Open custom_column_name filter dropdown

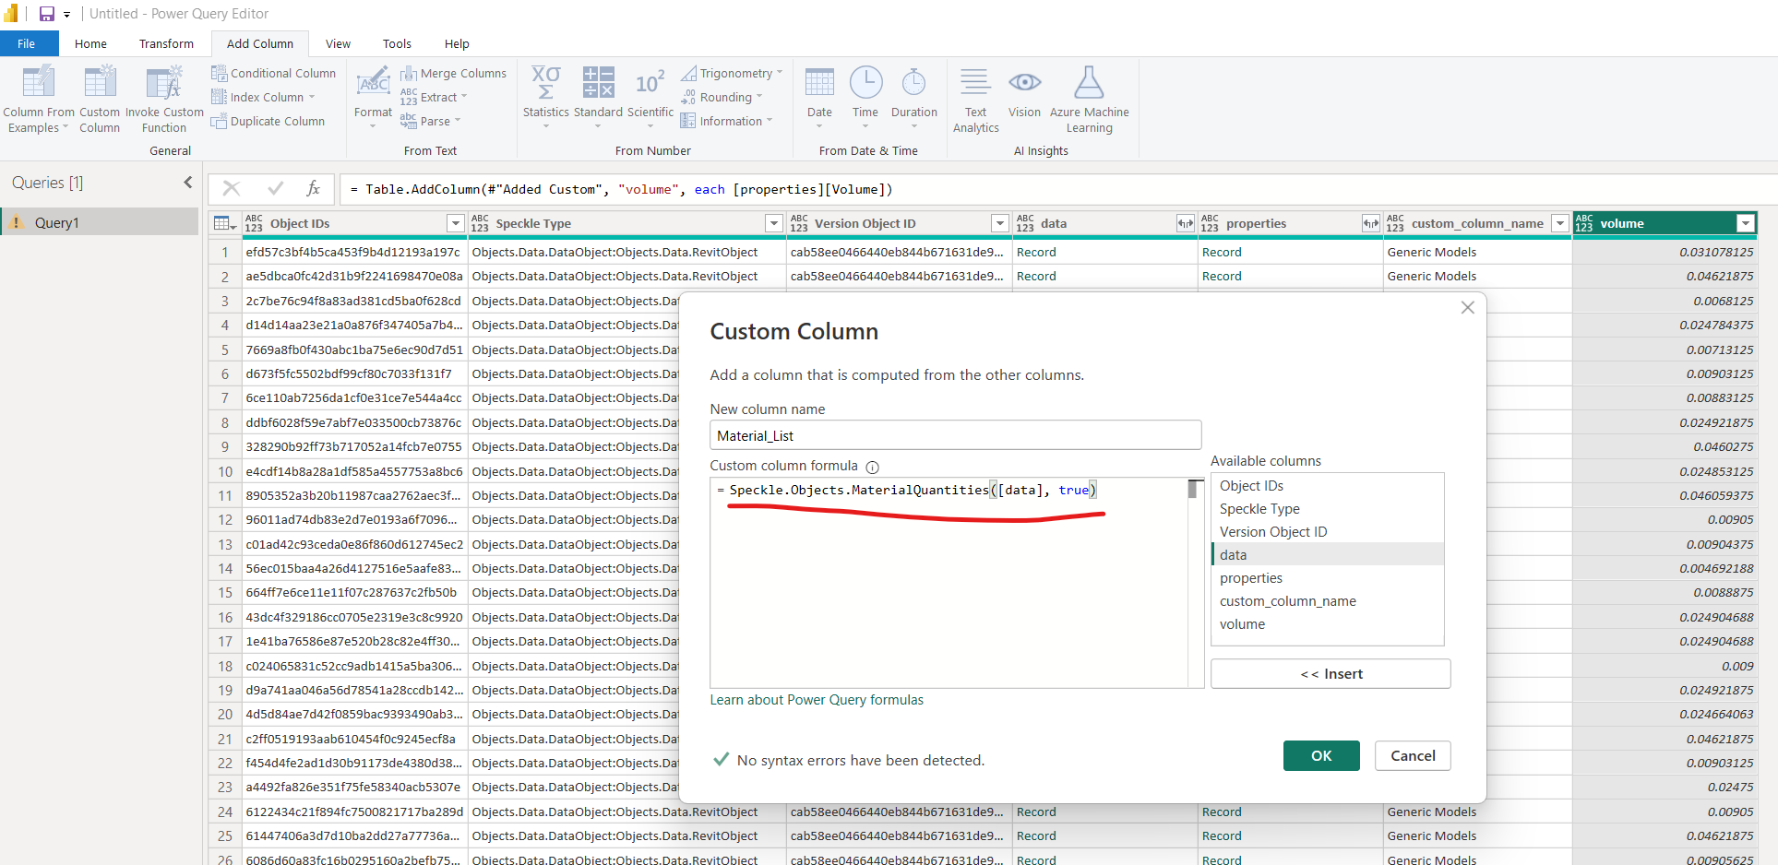[x=1559, y=223]
